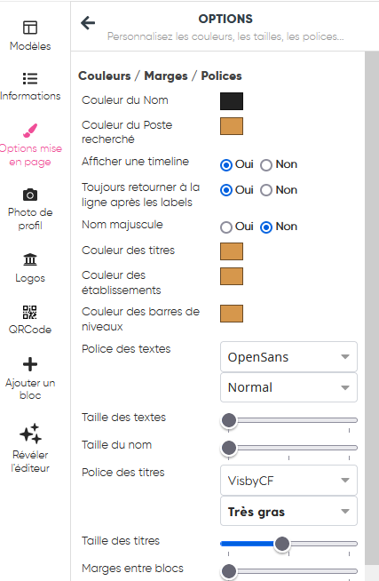Screen dimensions: 379x581
Task: Select Non for Afficher une timeline
Action: point(266,165)
